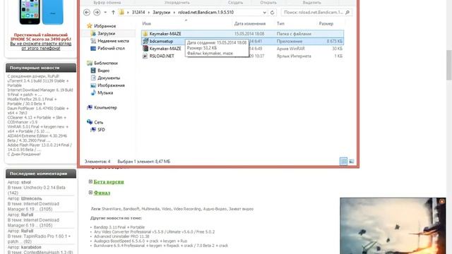
Task: Switch to details view layout
Action: coord(343,162)
